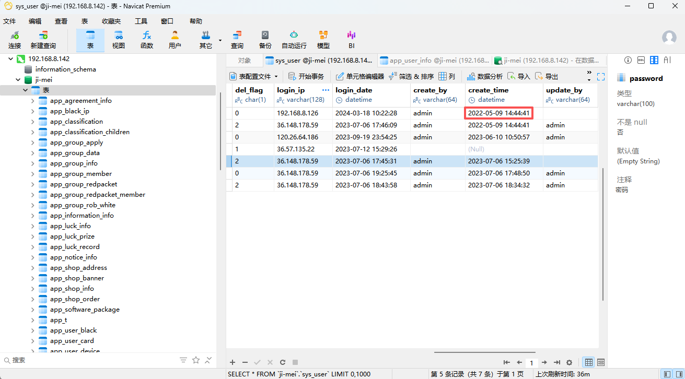Select the columns grid icon in right panel
Image resolution: width=685 pixels, height=379 pixels.
[654, 60]
